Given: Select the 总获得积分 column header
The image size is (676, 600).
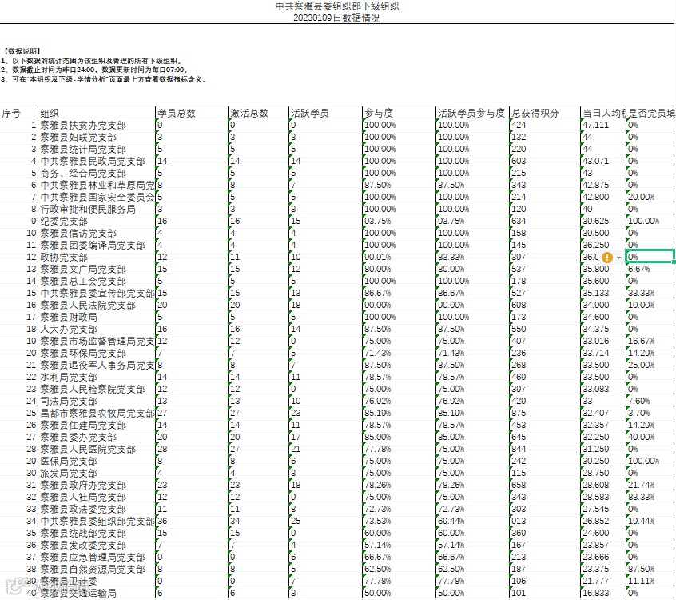Looking at the screenshot, I should (x=544, y=113).
